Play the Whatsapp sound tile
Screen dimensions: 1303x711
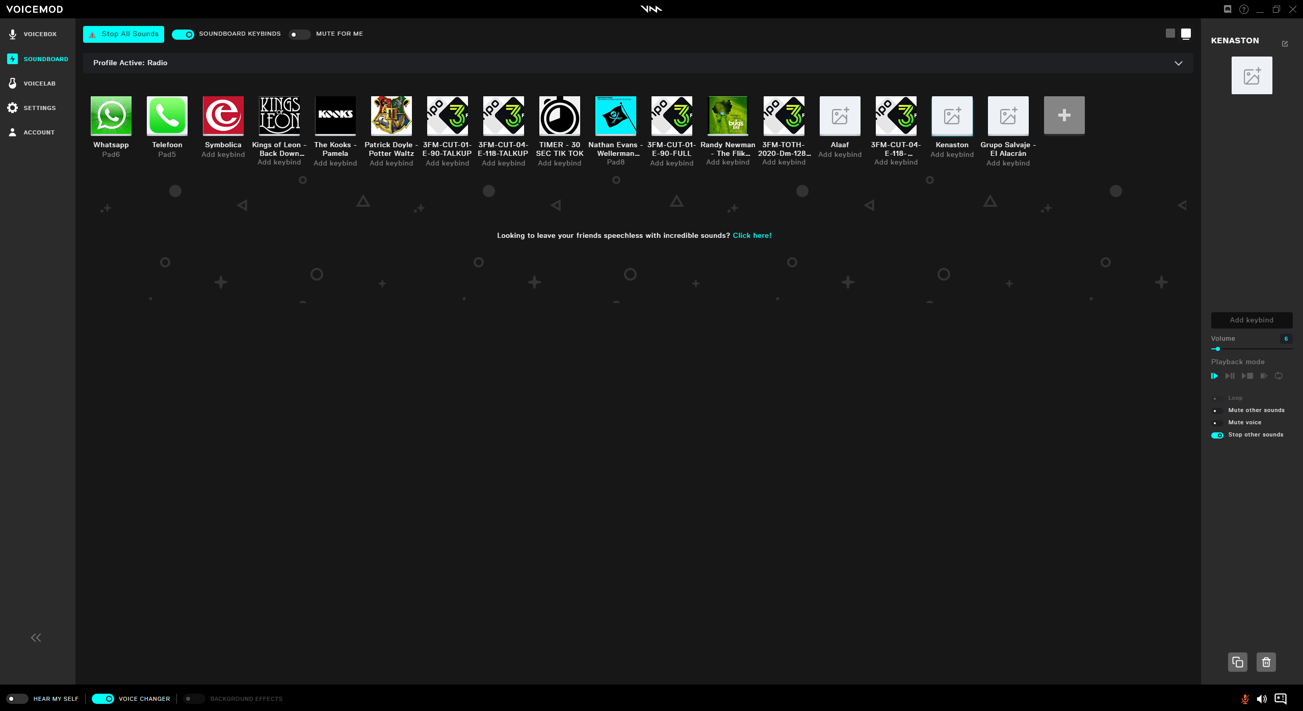(111, 116)
